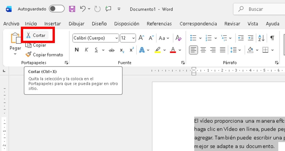The image size is (285, 151).
Task: Toggle bold formatting with N button
Action: 77,50
